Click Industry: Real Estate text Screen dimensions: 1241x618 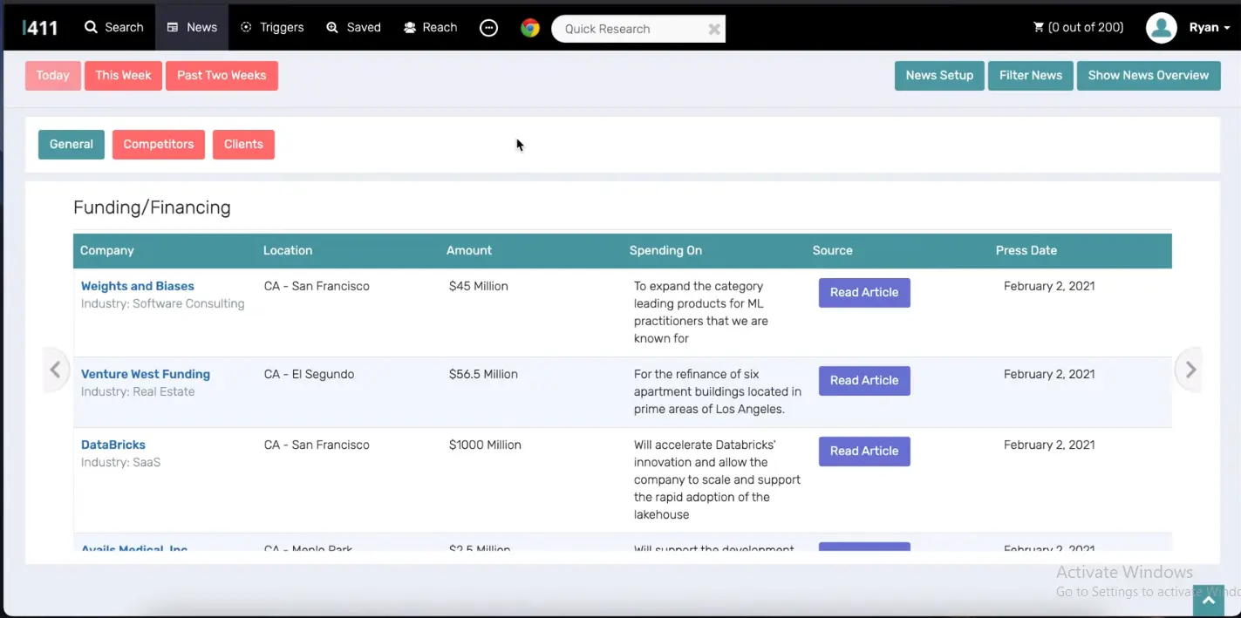pyautogui.click(x=138, y=391)
